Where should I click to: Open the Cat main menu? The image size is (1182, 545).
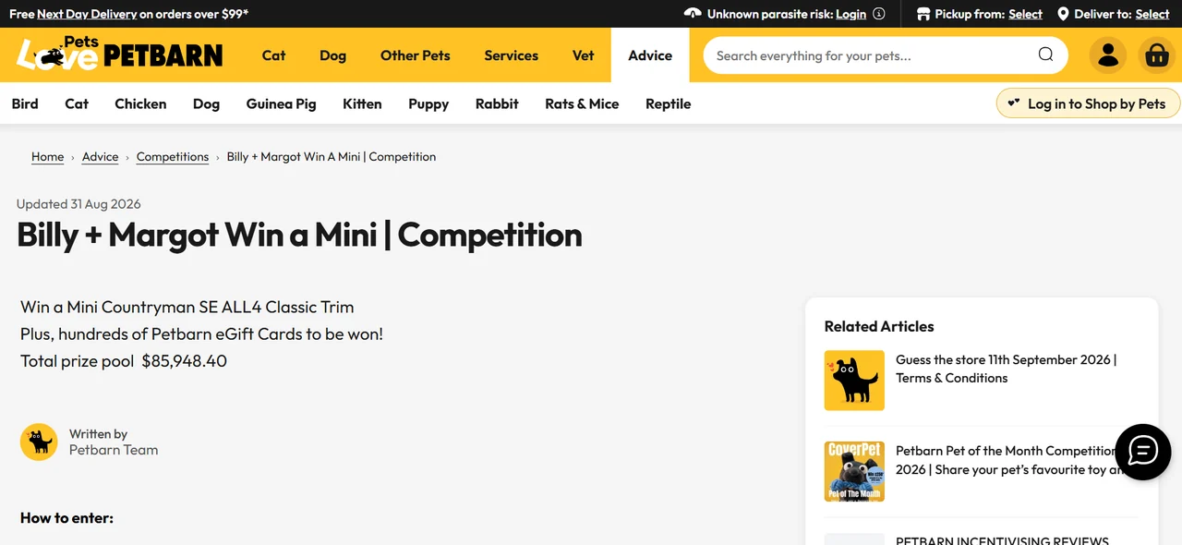[x=273, y=55]
